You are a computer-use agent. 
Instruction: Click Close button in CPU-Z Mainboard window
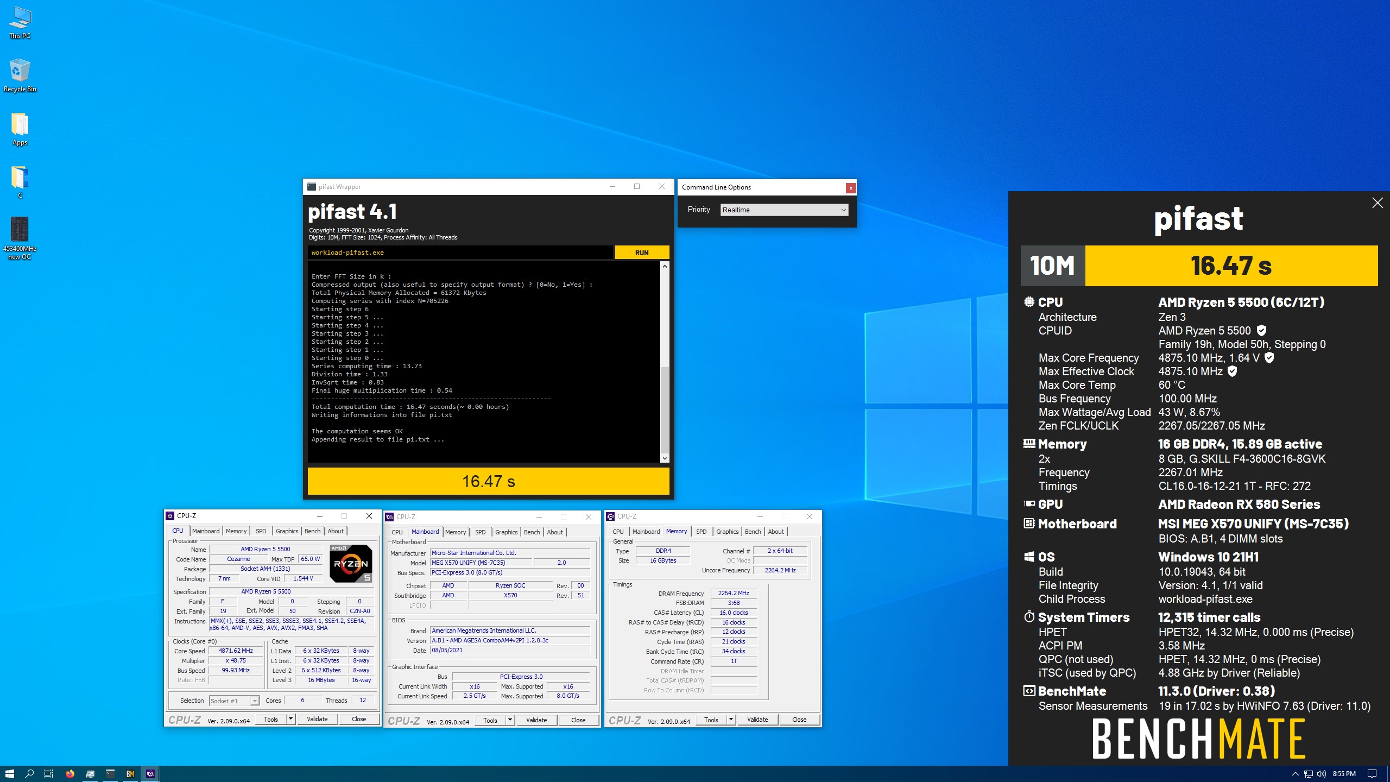(578, 720)
